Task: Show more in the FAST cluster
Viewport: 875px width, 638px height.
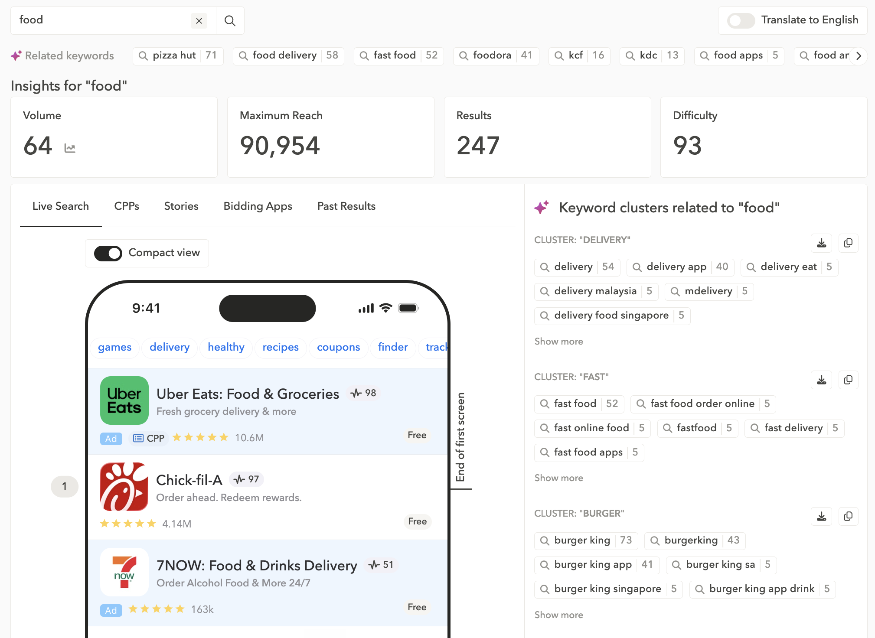Action: (558, 478)
